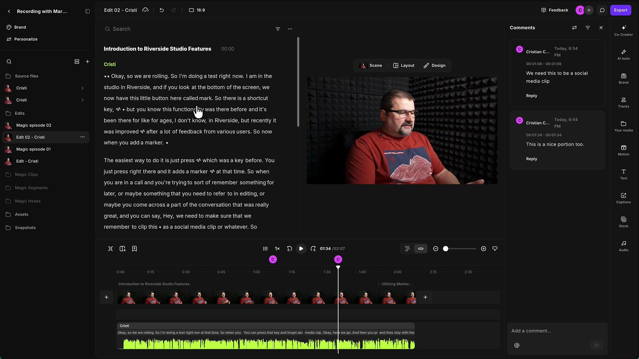Switch the sidebar list view layout icon
The image size is (639, 359).
[x=77, y=62]
